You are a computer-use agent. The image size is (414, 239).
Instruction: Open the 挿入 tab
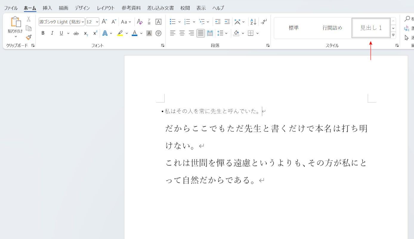pos(47,8)
